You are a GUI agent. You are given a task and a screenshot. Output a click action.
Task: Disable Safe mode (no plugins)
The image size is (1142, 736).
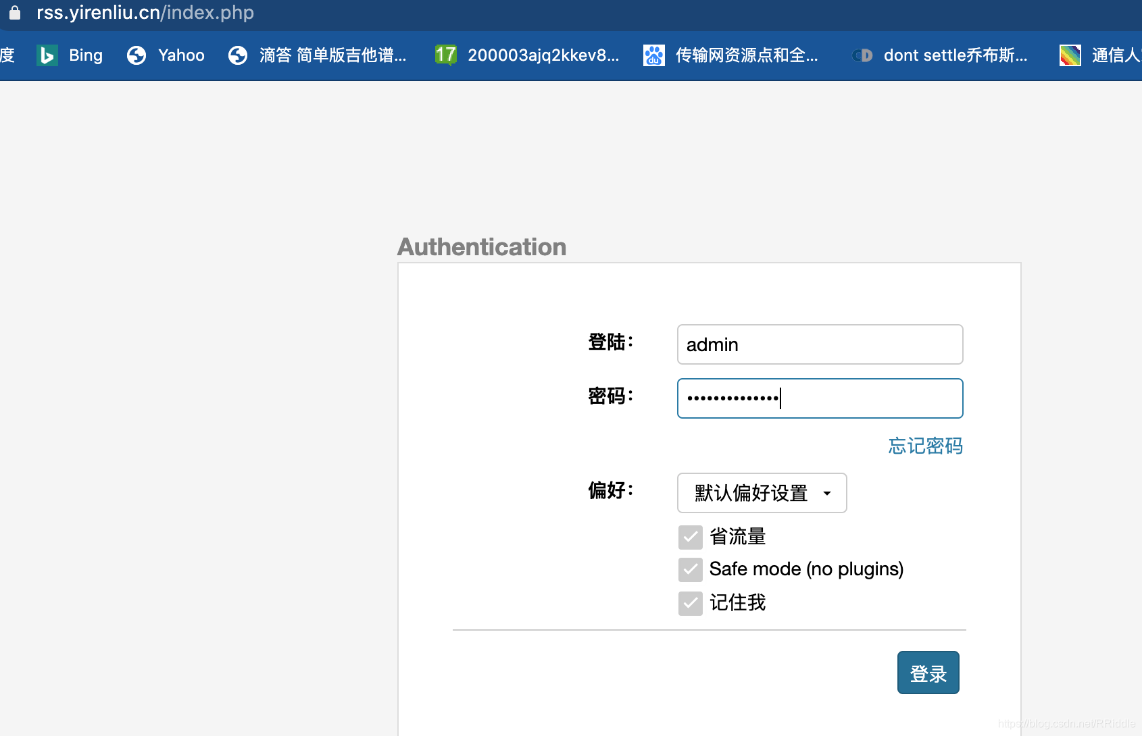point(690,569)
